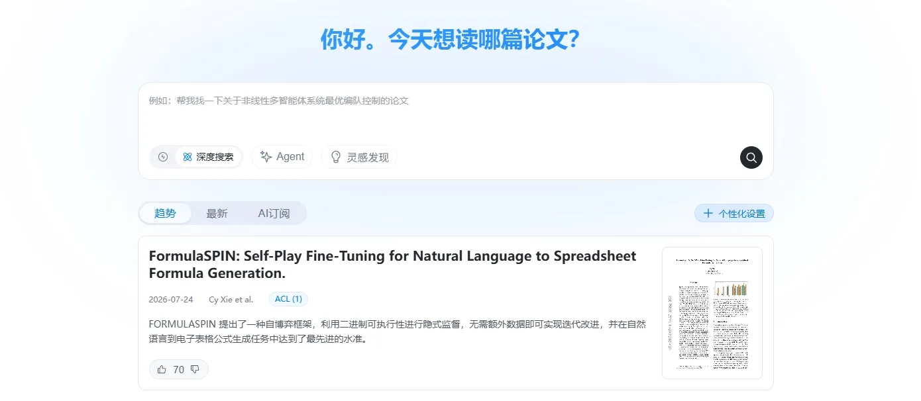Click the date 2026-07-24
The width and height of the screenshot is (921, 401).
pos(171,299)
